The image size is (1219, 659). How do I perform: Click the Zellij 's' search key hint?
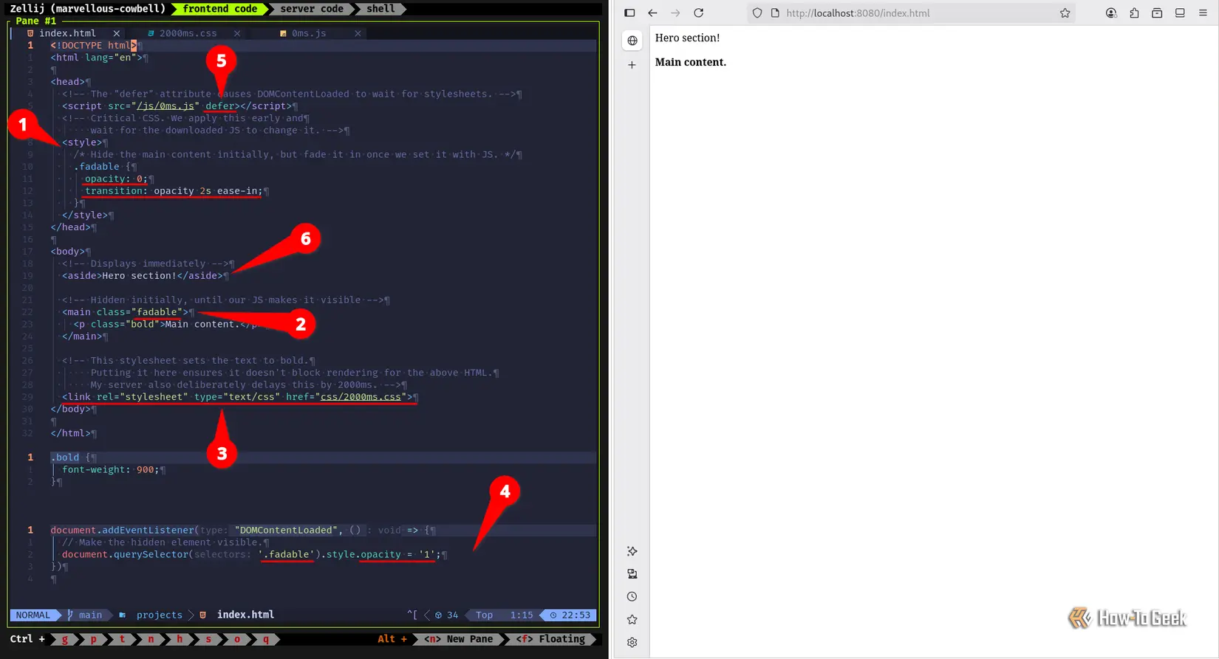[x=208, y=639]
